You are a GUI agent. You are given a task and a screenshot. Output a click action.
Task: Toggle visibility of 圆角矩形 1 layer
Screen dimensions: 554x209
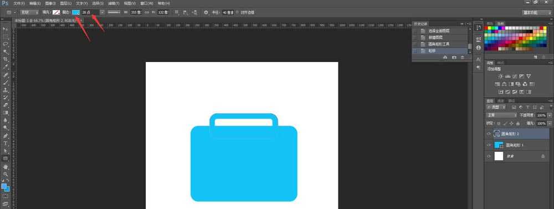489,145
